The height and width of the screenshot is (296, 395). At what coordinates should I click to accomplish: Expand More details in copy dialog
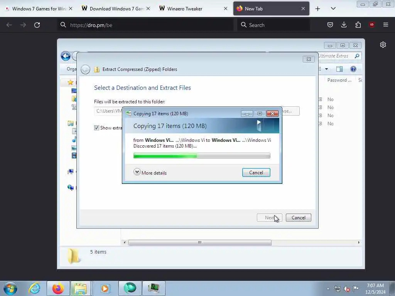[150, 173]
